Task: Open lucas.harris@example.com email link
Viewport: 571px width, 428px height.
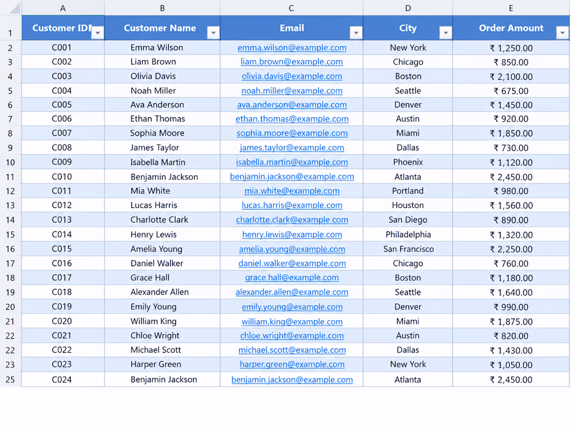Action: pos(292,205)
